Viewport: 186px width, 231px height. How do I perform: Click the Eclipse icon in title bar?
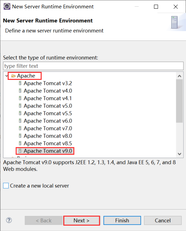[x=7, y=6]
